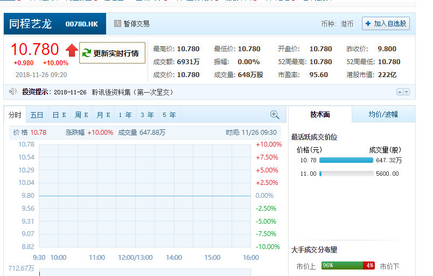This screenshot has width=433, height=276.
Task: Click the red up-arrow price indicator
Action: [72, 50]
